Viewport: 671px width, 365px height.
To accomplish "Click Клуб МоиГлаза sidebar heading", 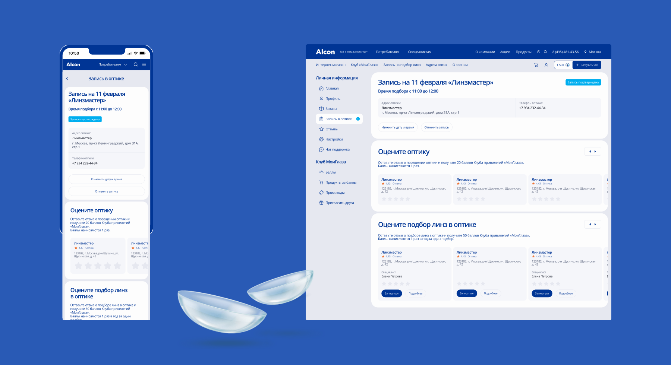I will pos(331,162).
